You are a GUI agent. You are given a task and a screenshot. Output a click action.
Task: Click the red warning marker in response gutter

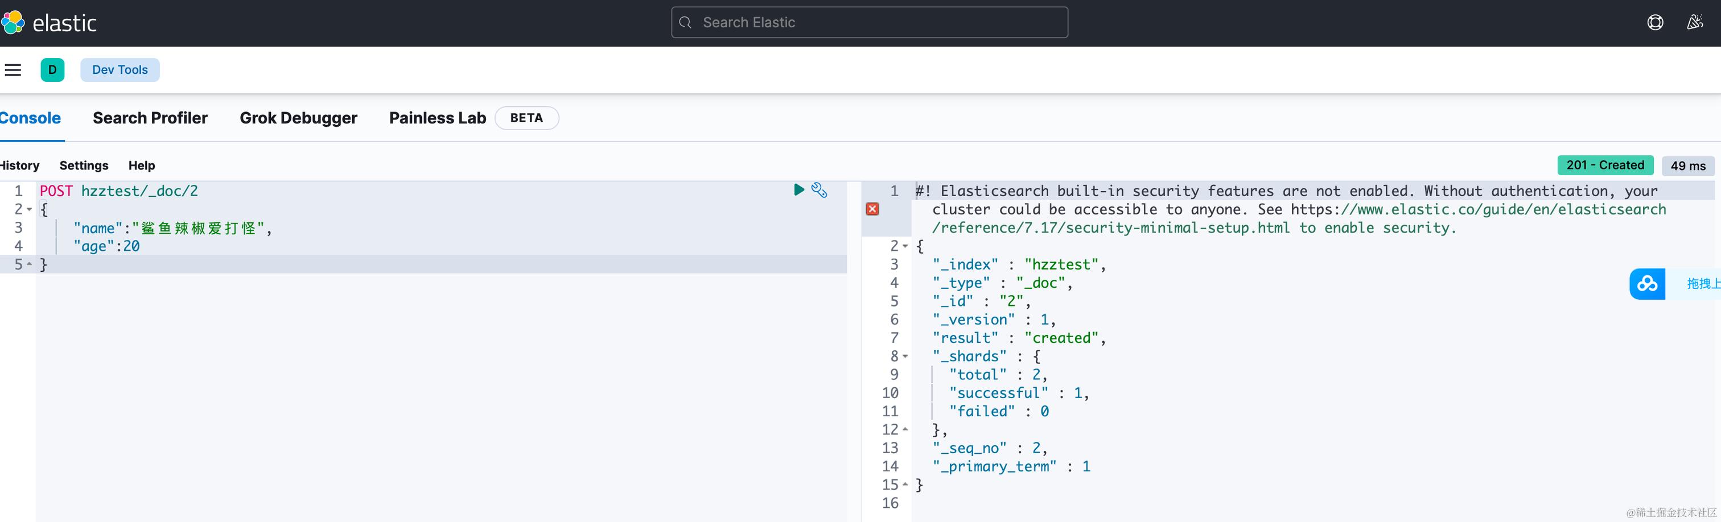point(872,209)
